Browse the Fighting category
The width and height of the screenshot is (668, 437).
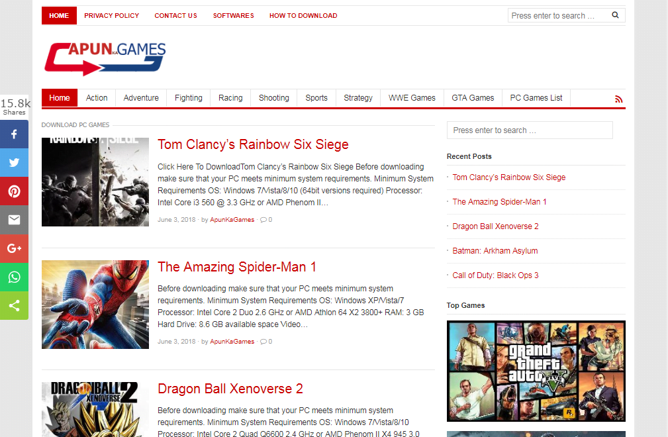tap(188, 98)
